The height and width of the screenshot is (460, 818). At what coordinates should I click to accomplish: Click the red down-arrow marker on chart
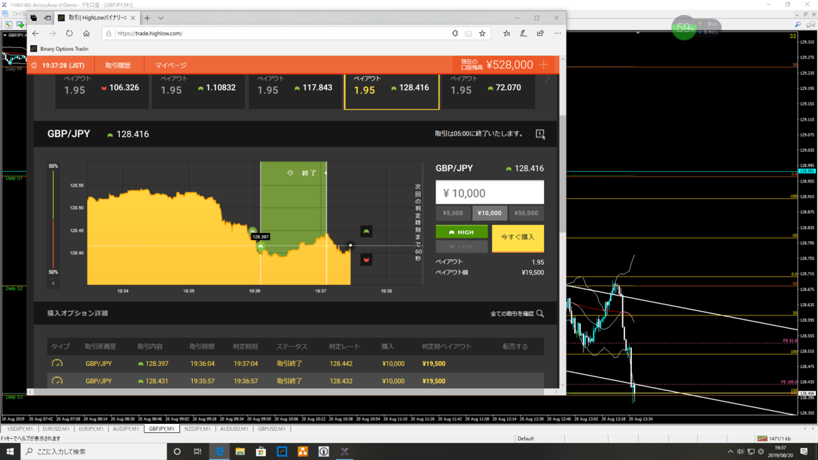pos(366,260)
